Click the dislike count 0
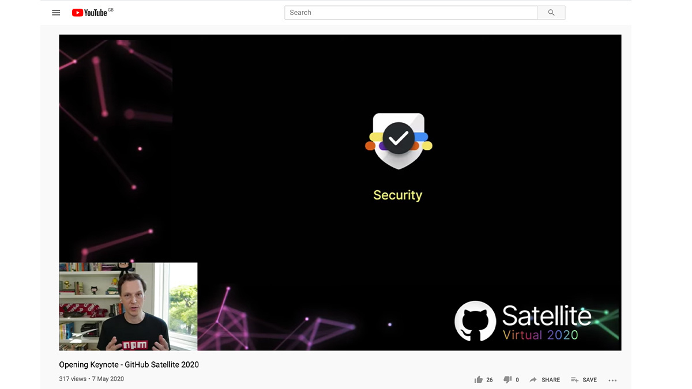Image resolution: width=692 pixels, height=389 pixels. [x=517, y=380]
